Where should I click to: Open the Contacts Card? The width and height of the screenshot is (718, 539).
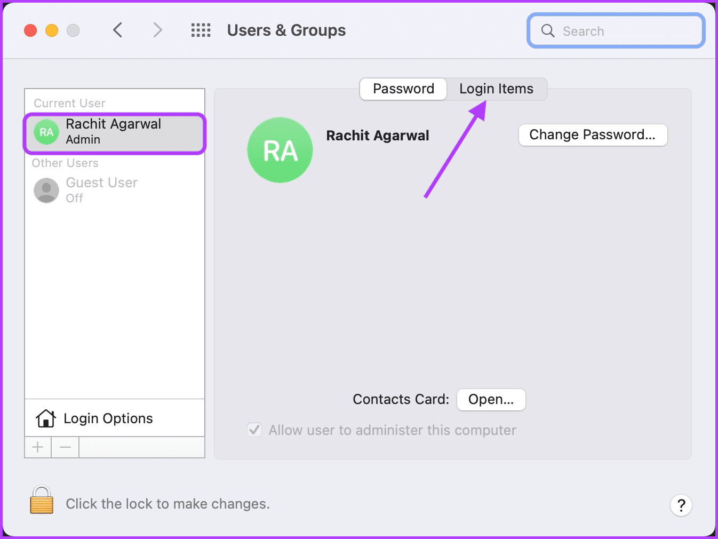click(491, 399)
